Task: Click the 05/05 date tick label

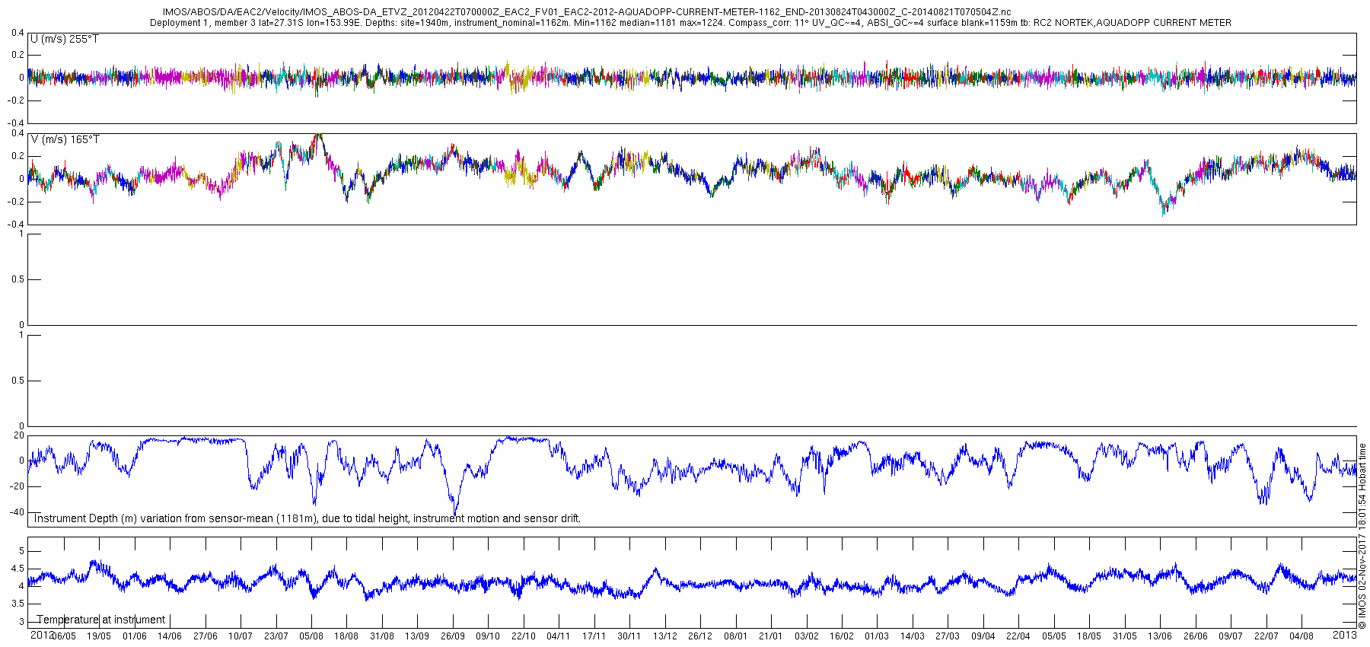Action: tap(1054, 636)
